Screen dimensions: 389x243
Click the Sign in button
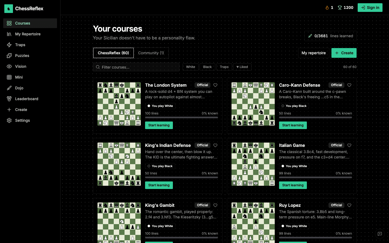(370, 8)
